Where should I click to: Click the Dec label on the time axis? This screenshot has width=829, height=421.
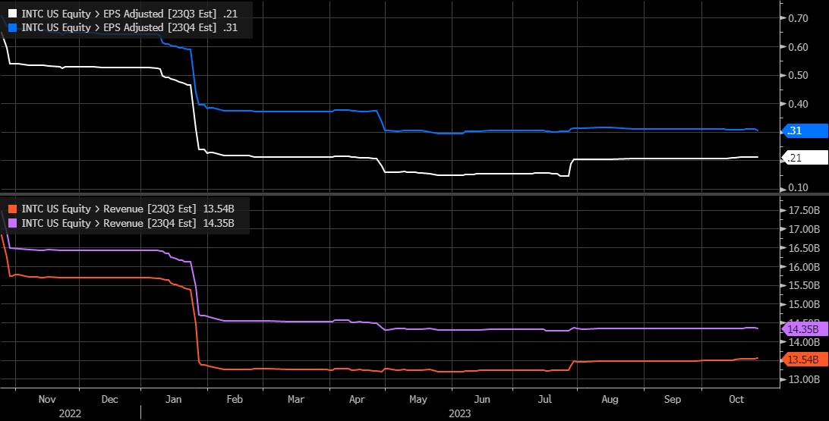point(109,399)
